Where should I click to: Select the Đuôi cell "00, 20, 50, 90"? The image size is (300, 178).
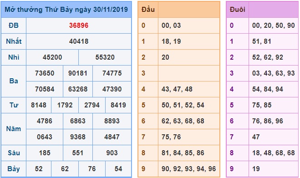pos(274,25)
